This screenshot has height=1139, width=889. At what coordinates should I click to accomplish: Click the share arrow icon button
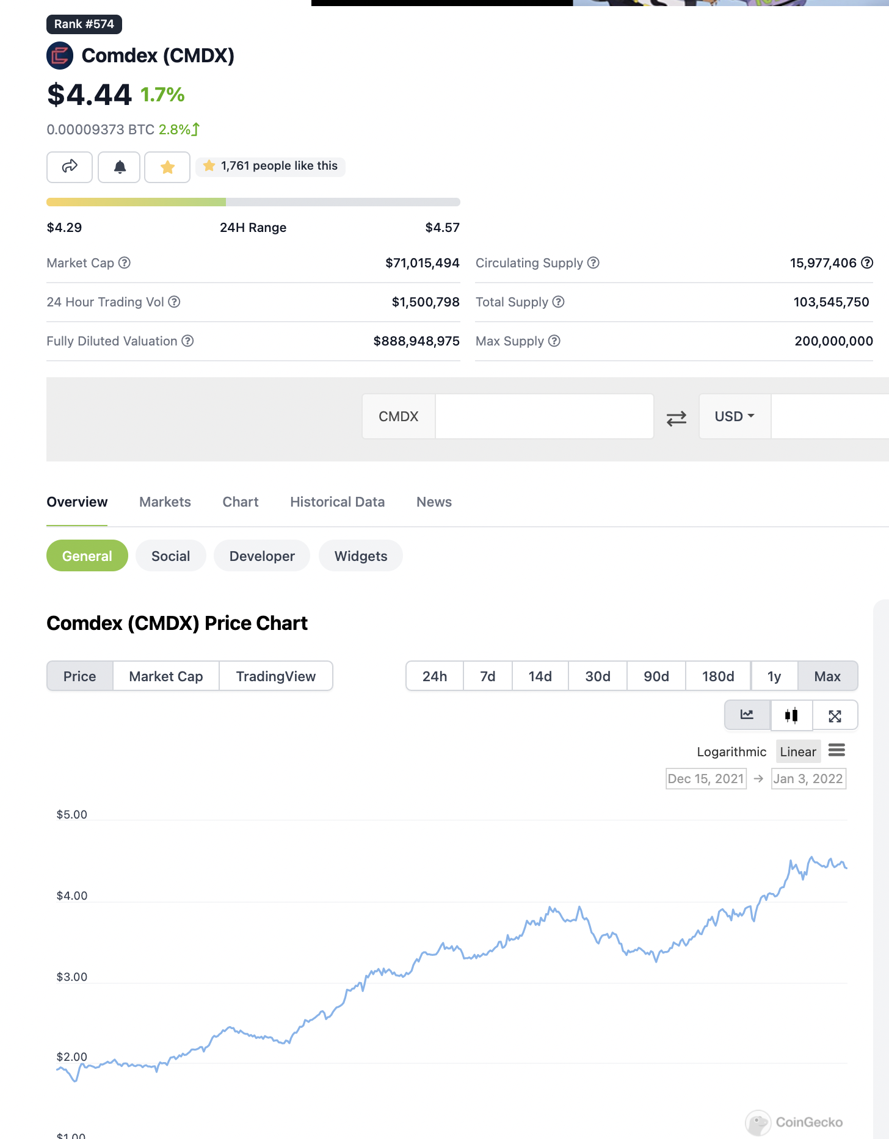[x=70, y=167]
